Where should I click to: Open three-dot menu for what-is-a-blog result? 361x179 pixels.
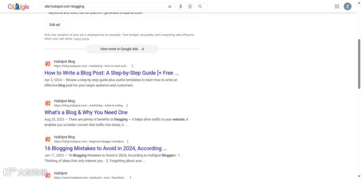click(127, 105)
